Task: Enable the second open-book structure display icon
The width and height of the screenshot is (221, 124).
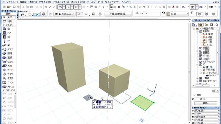Action: (x=207, y=14)
